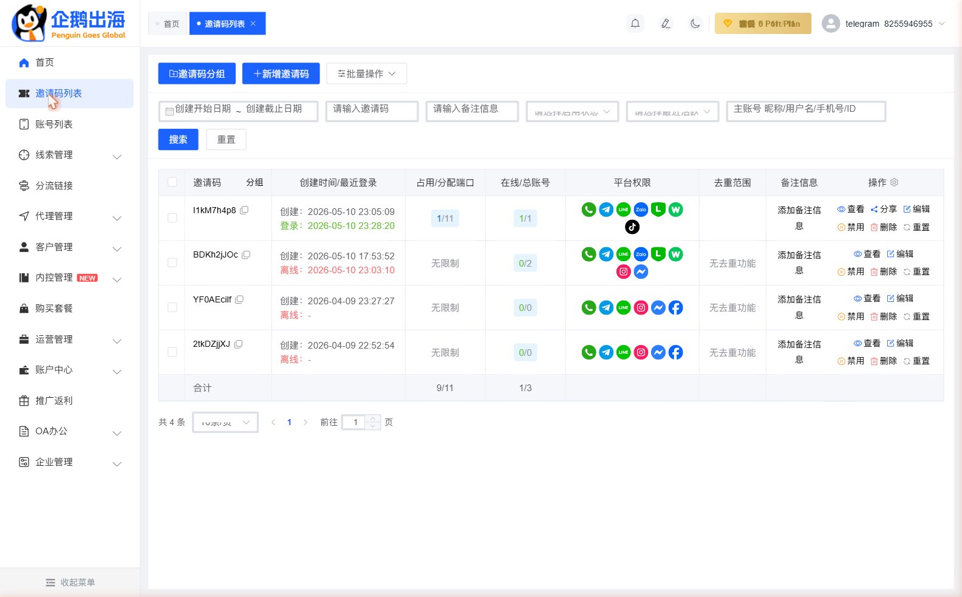Copy invitation code BDKh2jJOc
The image size is (962, 597).
click(x=246, y=255)
